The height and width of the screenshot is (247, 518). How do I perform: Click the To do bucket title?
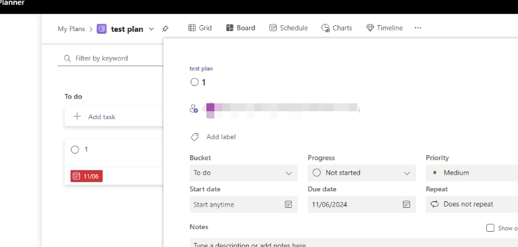point(73,97)
